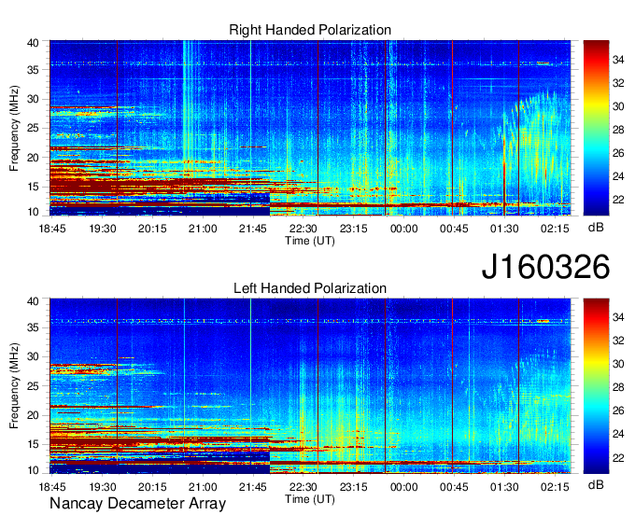Click the top plot's 'Frequency (MHz)' label
Screen dimensions: 635x515
(x=14, y=128)
